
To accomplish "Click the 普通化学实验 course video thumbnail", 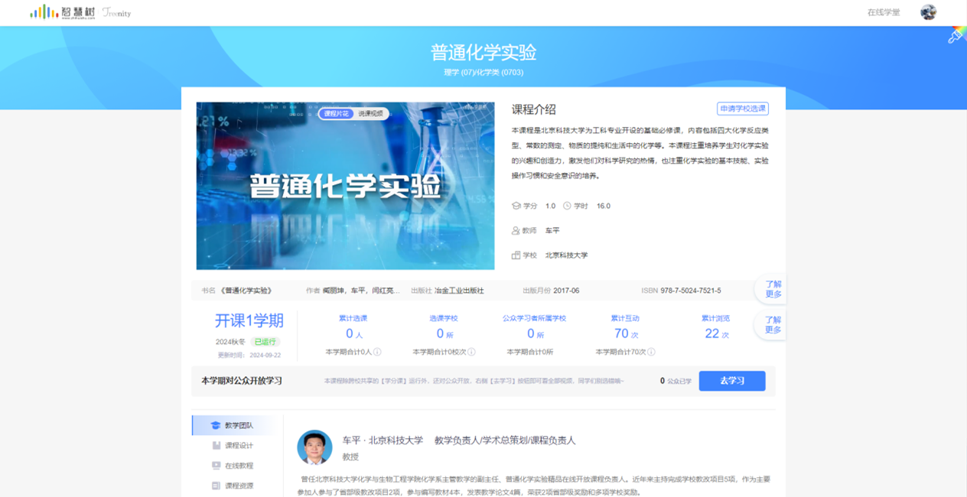I will [345, 186].
